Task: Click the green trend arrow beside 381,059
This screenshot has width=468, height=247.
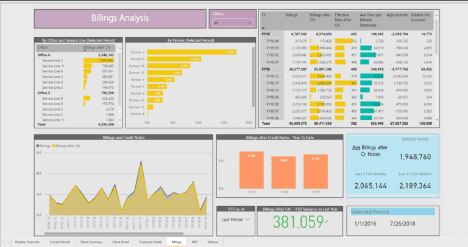Action: click(x=326, y=221)
